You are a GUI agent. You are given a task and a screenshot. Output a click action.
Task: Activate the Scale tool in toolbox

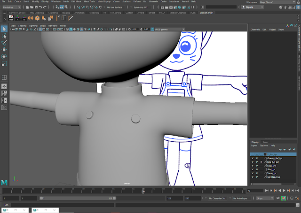(4, 63)
